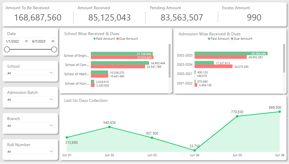Click the Last Six Days Collection title

(x=86, y=101)
